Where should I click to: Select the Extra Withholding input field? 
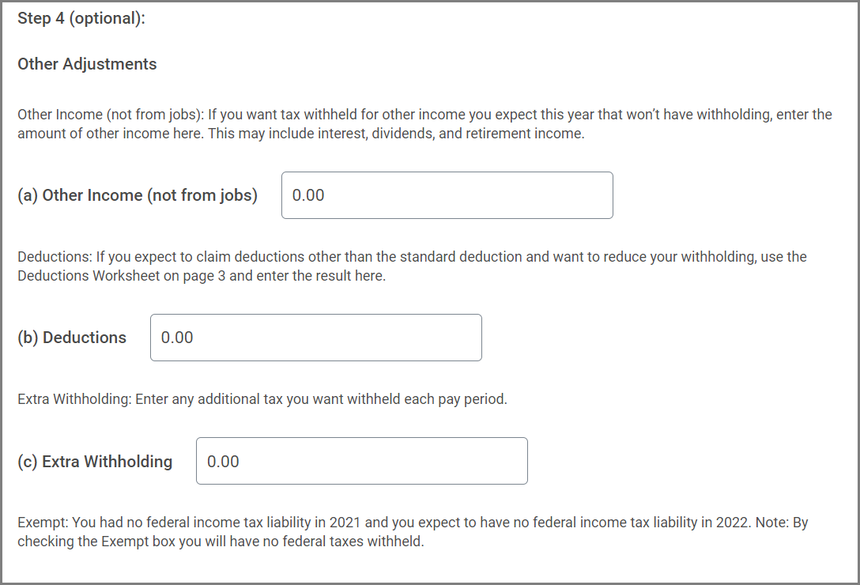point(361,461)
